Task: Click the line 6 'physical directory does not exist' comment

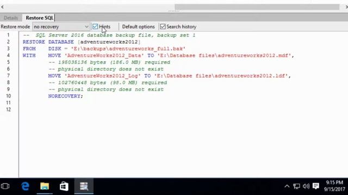Action: [106, 69]
